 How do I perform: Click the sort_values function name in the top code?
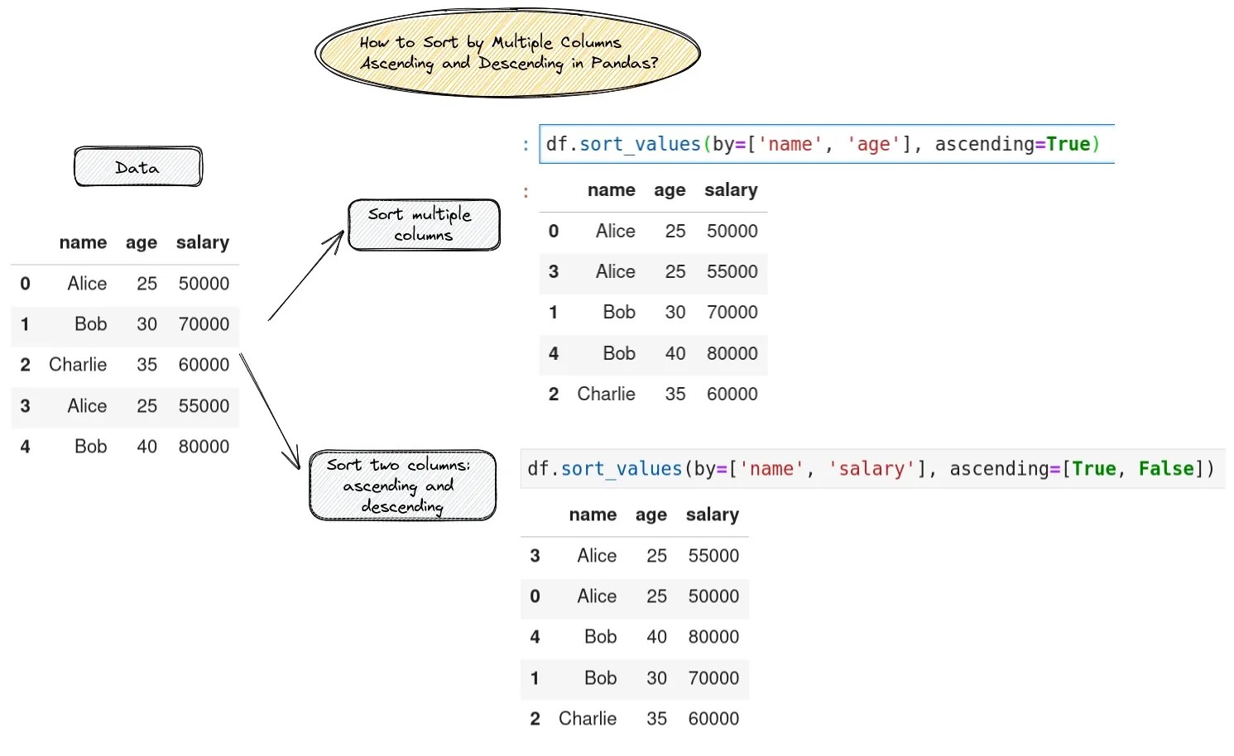pos(639,144)
